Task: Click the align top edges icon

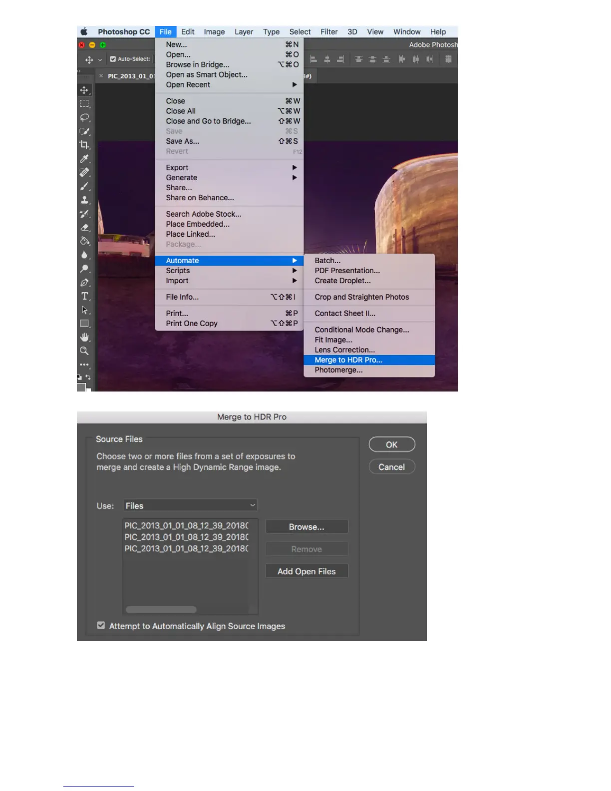Action: tap(359, 59)
